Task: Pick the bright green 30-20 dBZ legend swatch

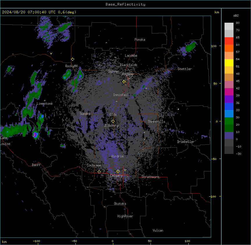Action: pos(229,121)
